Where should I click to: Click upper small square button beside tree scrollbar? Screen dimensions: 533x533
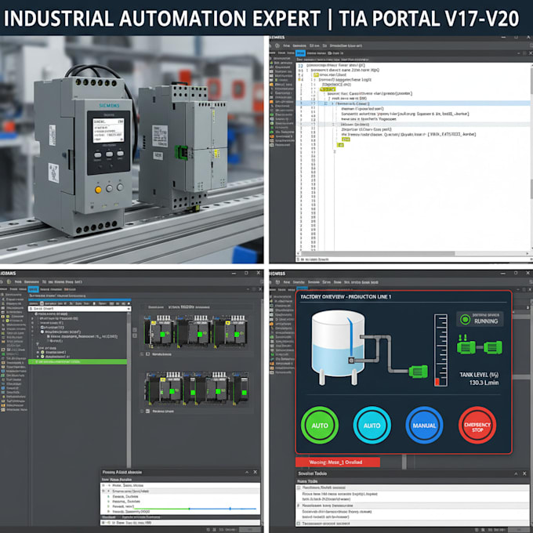point(135,330)
